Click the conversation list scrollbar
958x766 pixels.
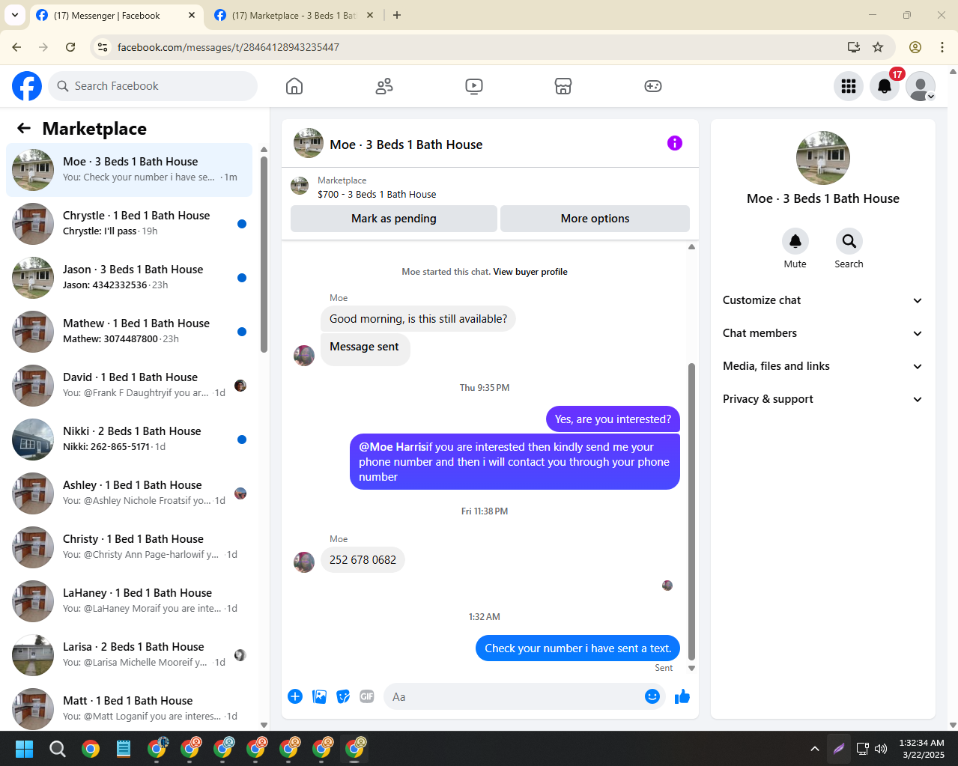264,255
